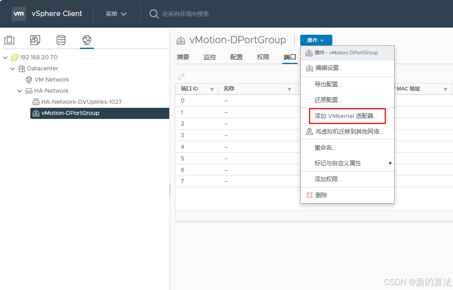This screenshot has height=290, width=453.
Task: Open the Storage view icon
Action: (x=61, y=40)
